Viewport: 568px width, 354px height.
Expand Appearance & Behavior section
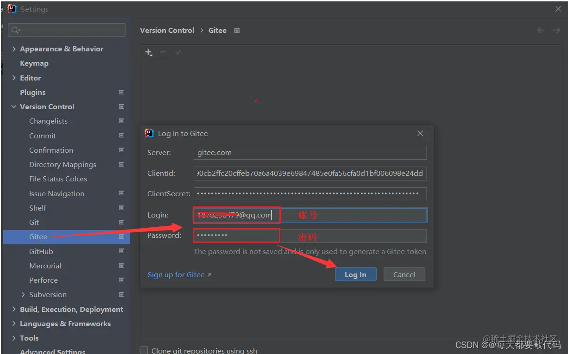[14, 49]
